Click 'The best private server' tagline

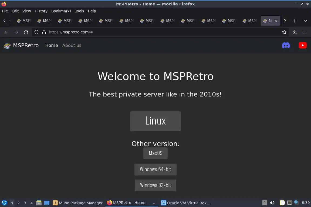155,94
